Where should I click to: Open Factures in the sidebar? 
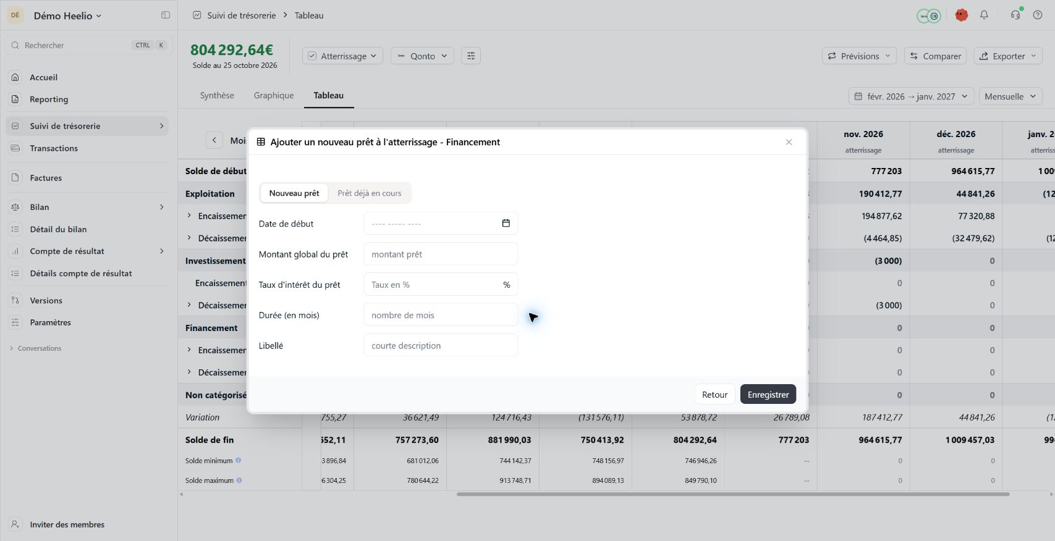pyautogui.click(x=87, y=178)
